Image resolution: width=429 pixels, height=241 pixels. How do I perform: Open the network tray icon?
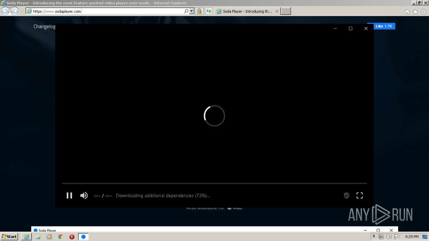coord(381,237)
